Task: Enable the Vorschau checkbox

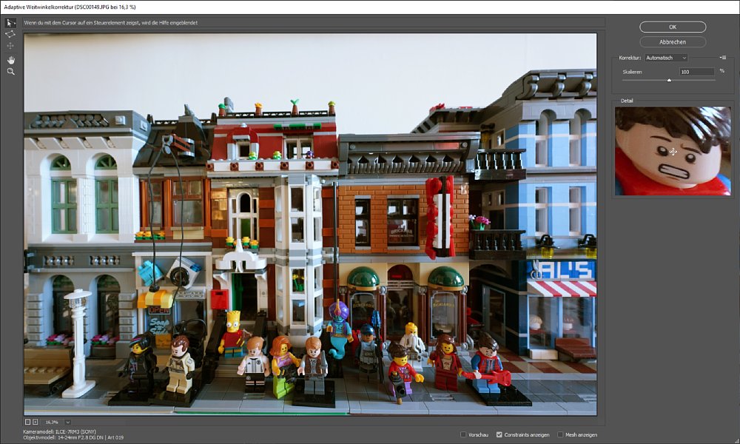Action: 463,434
